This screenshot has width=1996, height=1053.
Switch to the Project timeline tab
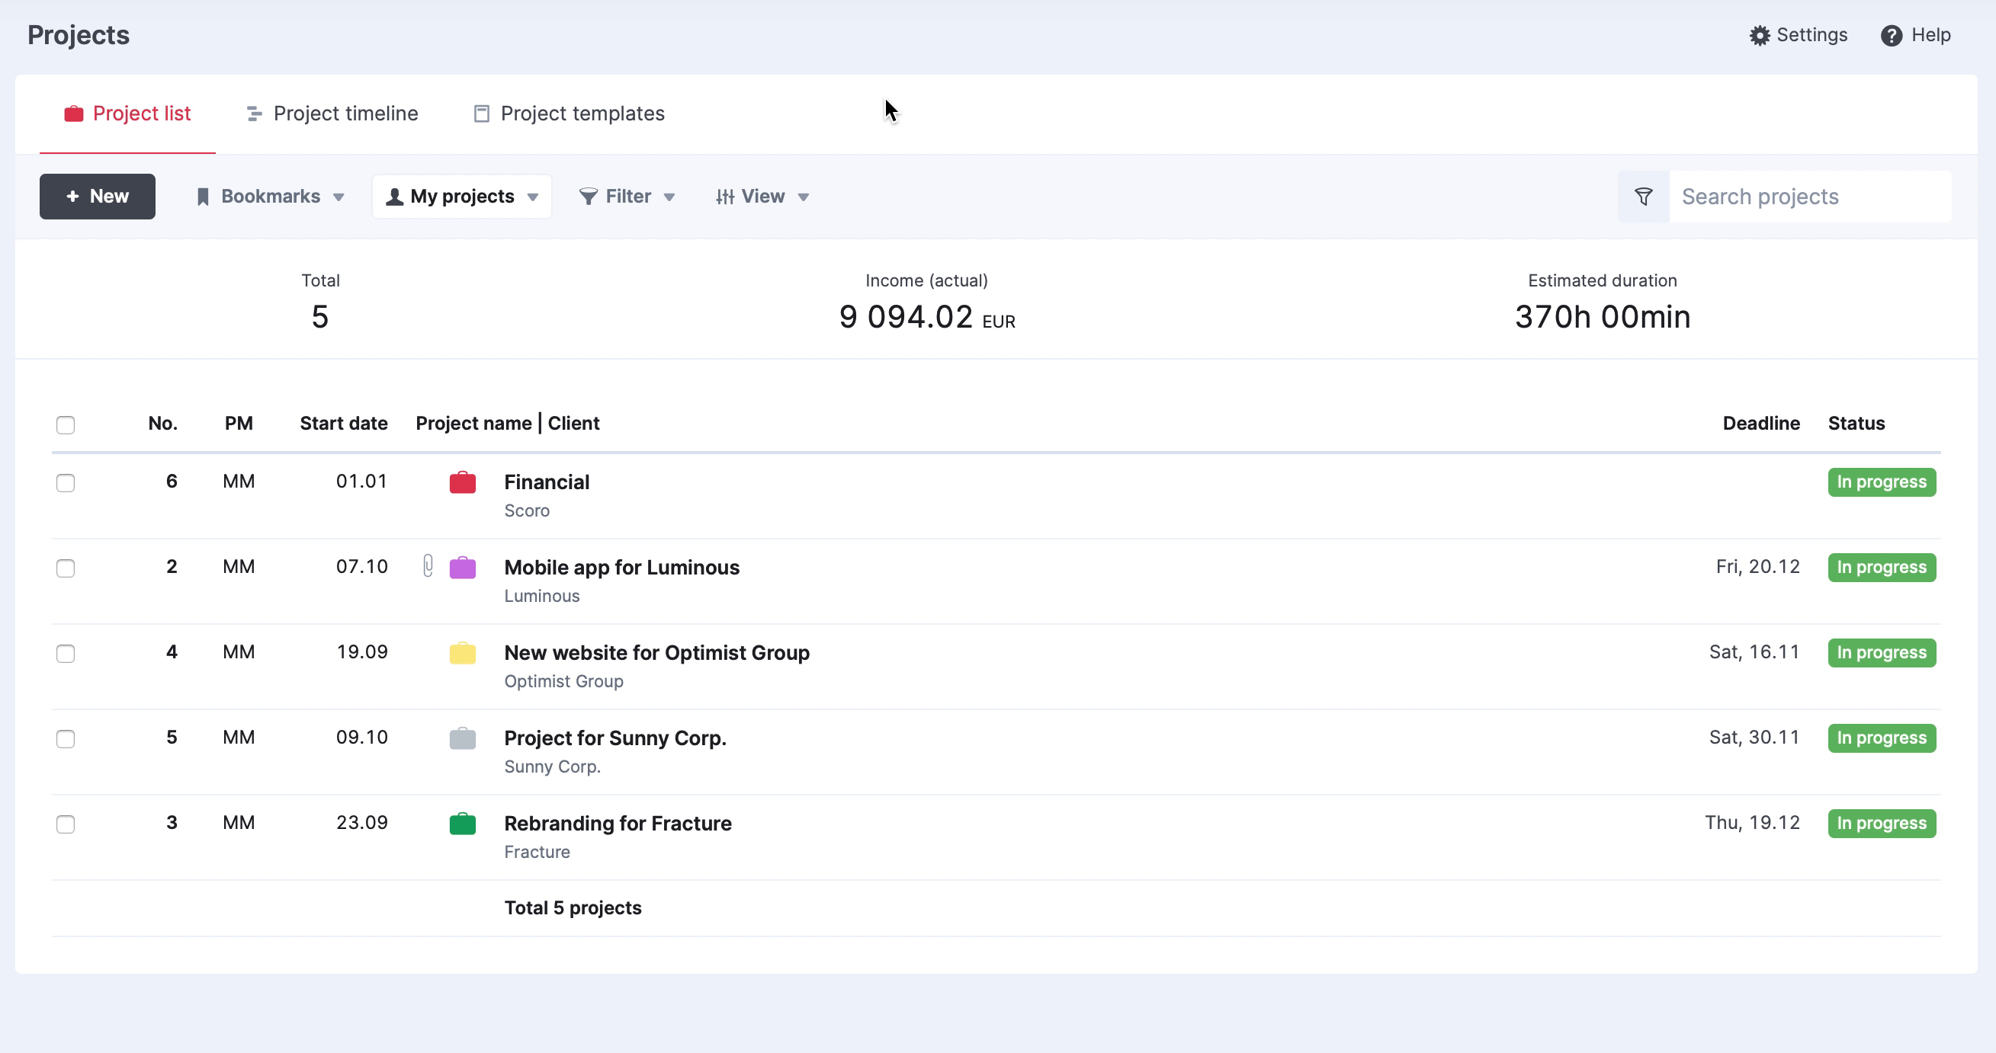(332, 114)
